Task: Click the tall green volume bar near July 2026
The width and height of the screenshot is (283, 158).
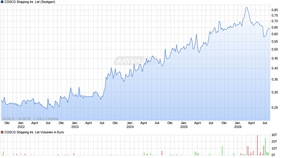Action: [266, 147]
